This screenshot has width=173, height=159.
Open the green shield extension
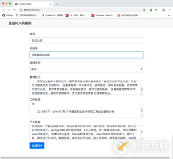click(151, 10)
